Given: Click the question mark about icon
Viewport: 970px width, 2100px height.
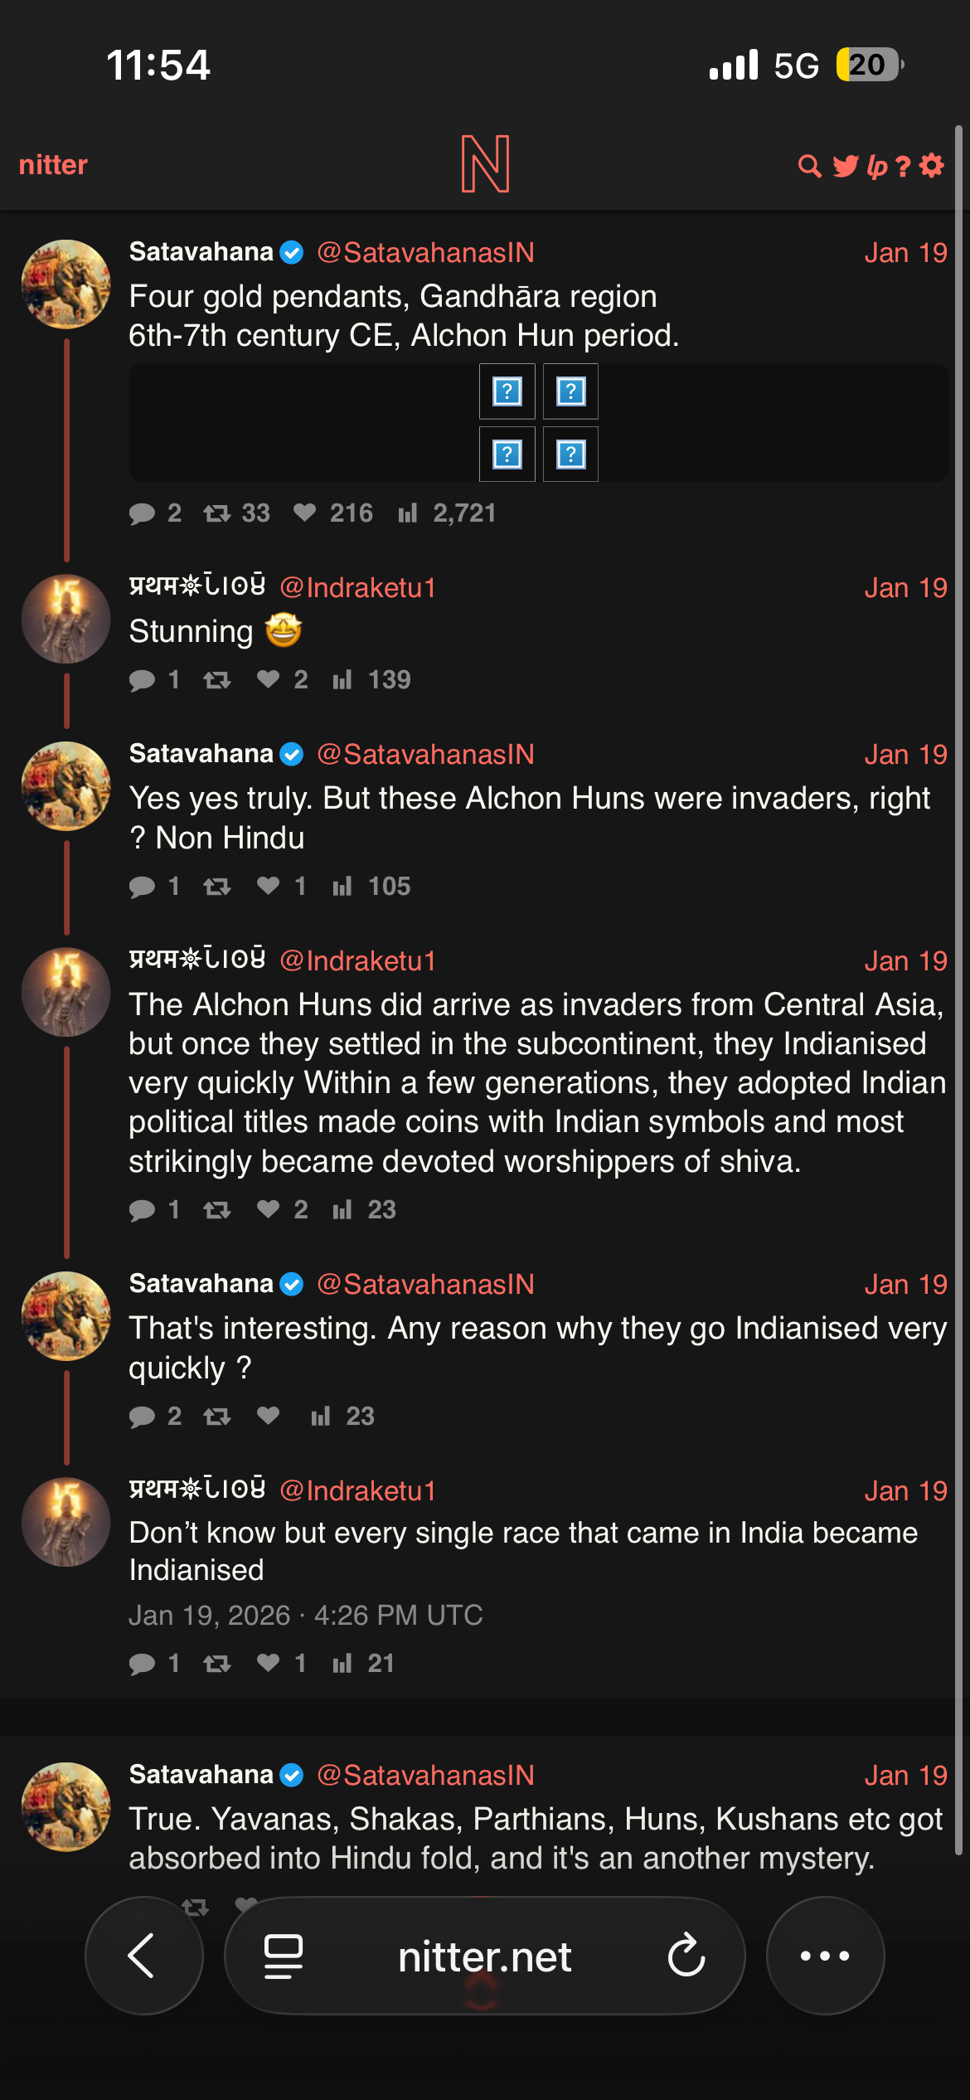Looking at the screenshot, I should (x=903, y=166).
